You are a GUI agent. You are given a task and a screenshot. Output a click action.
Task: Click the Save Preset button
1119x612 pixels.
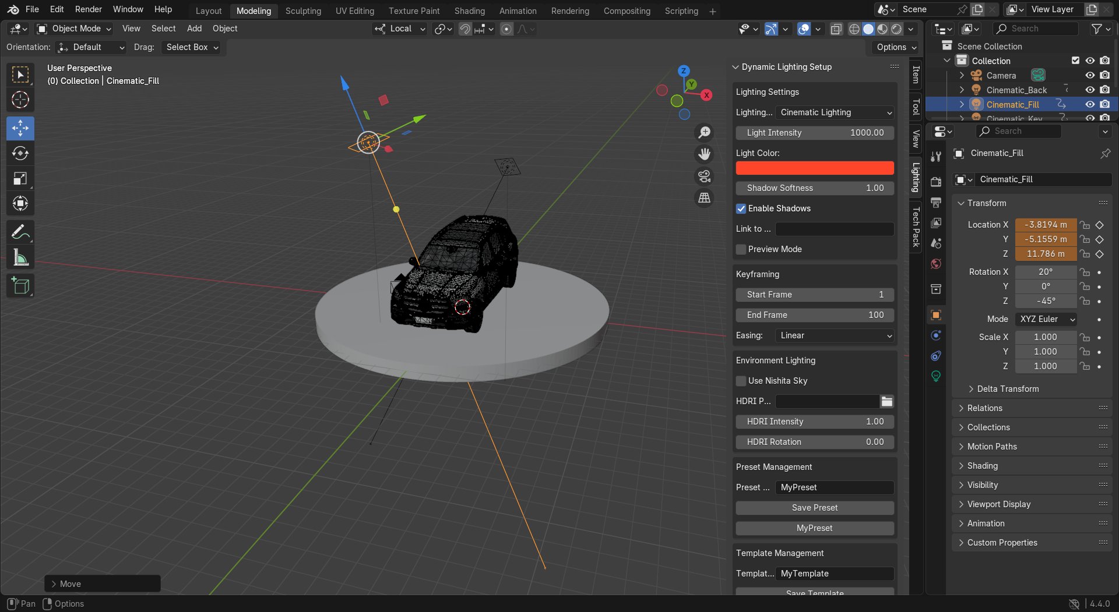pyautogui.click(x=815, y=508)
